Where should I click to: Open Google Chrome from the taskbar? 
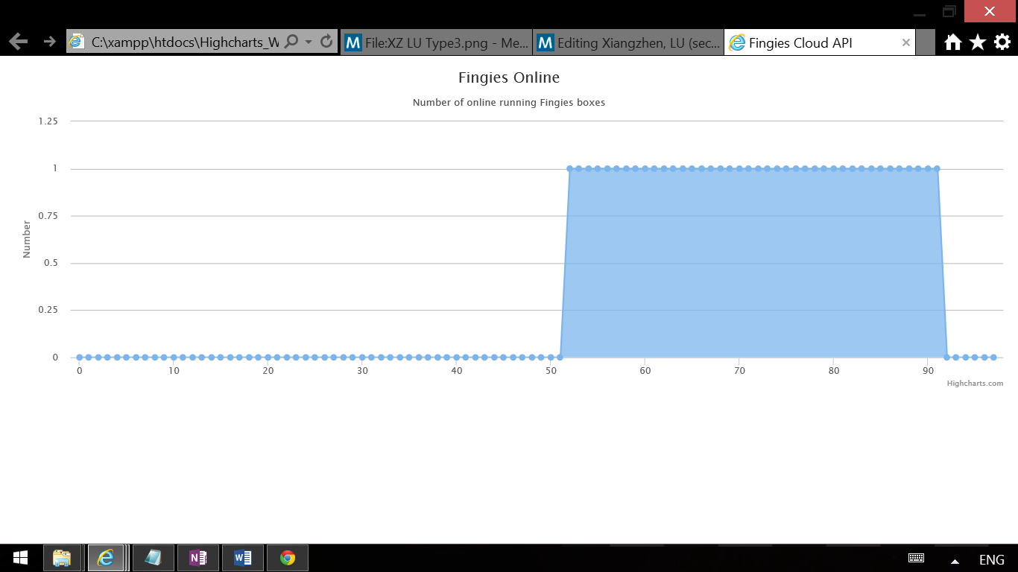[287, 558]
